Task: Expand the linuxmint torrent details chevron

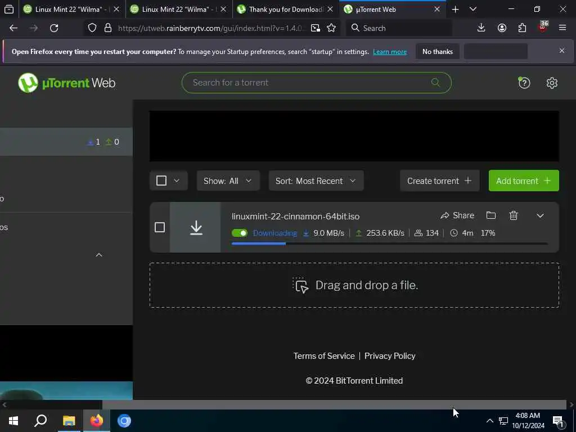Action: click(540, 215)
